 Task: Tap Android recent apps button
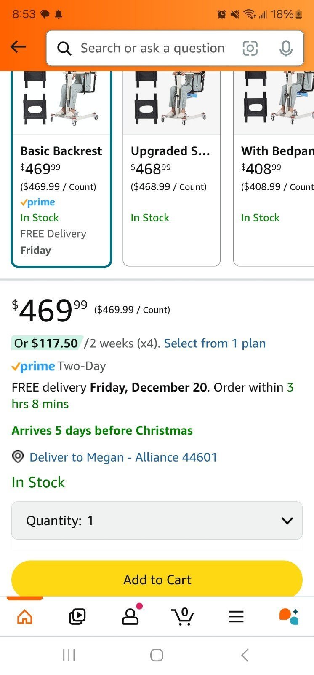[69, 655]
